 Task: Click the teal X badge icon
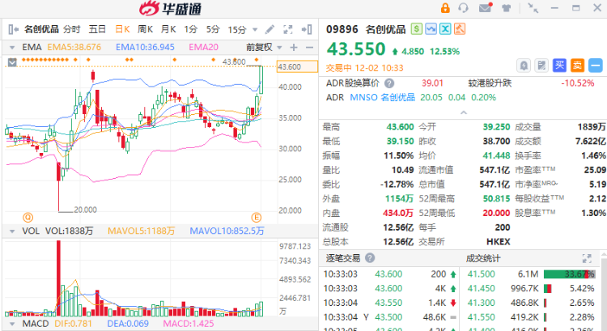click(x=445, y=29)
